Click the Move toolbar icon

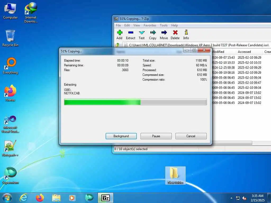pyautogui.click(x=164, y=35)
